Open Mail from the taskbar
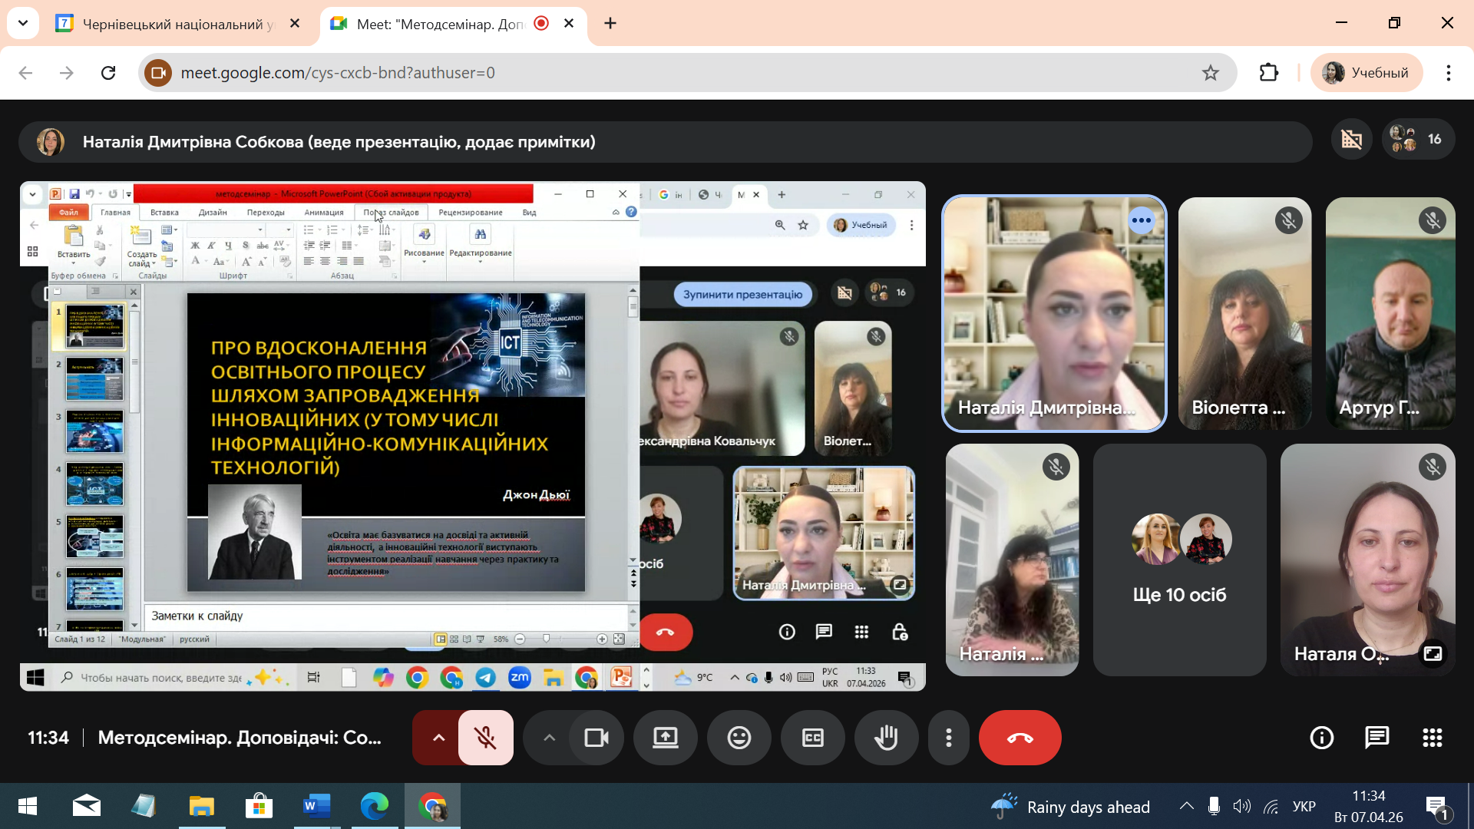 tap(86, 806)
